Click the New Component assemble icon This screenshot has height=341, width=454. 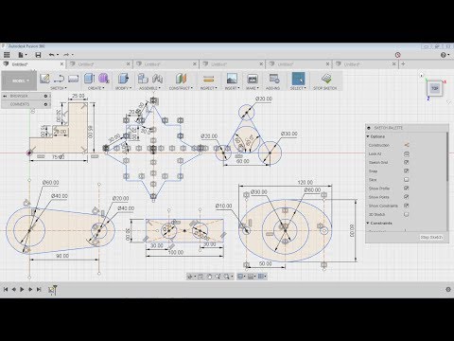(x=143, y=79)
